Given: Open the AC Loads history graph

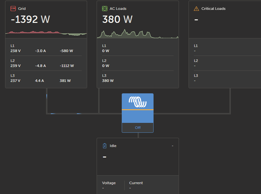Looking at the screenshot, I should tap(138, 34).
